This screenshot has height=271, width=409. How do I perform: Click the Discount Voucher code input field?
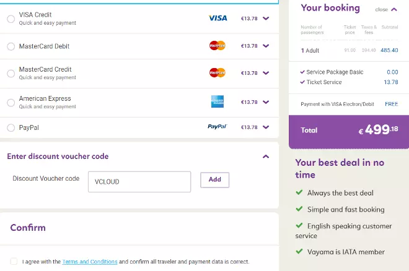[139, 181]
